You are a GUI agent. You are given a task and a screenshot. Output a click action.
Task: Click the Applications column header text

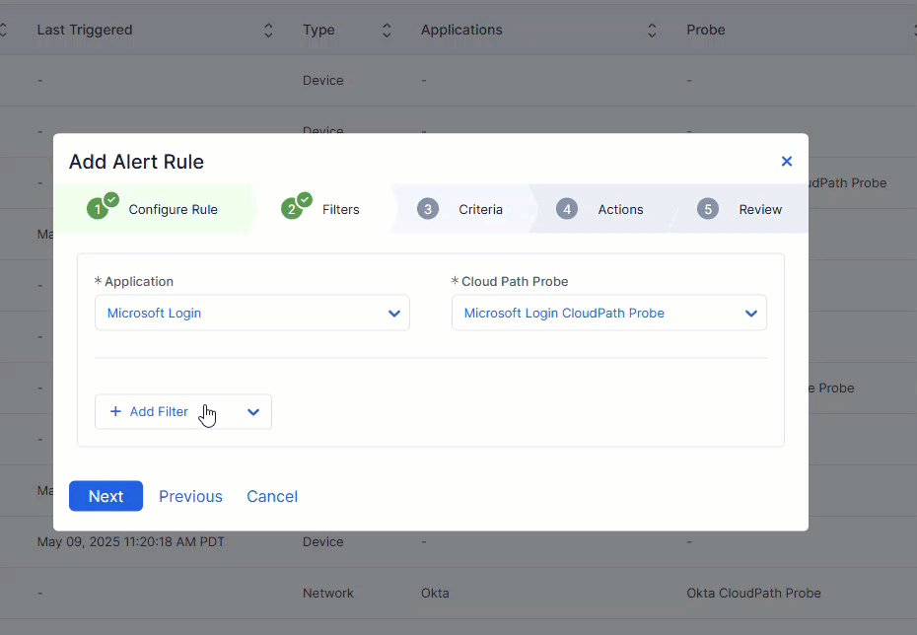[x=461, y=30]
